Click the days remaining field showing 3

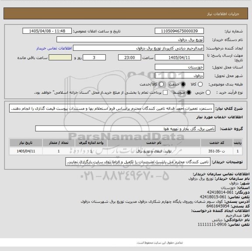click(x=94, y=57)
